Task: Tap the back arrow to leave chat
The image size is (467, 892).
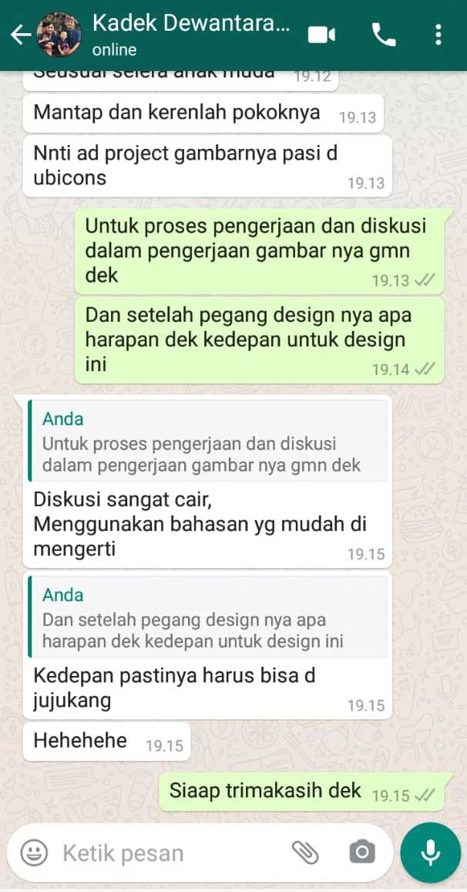Action: click(21, 35)
